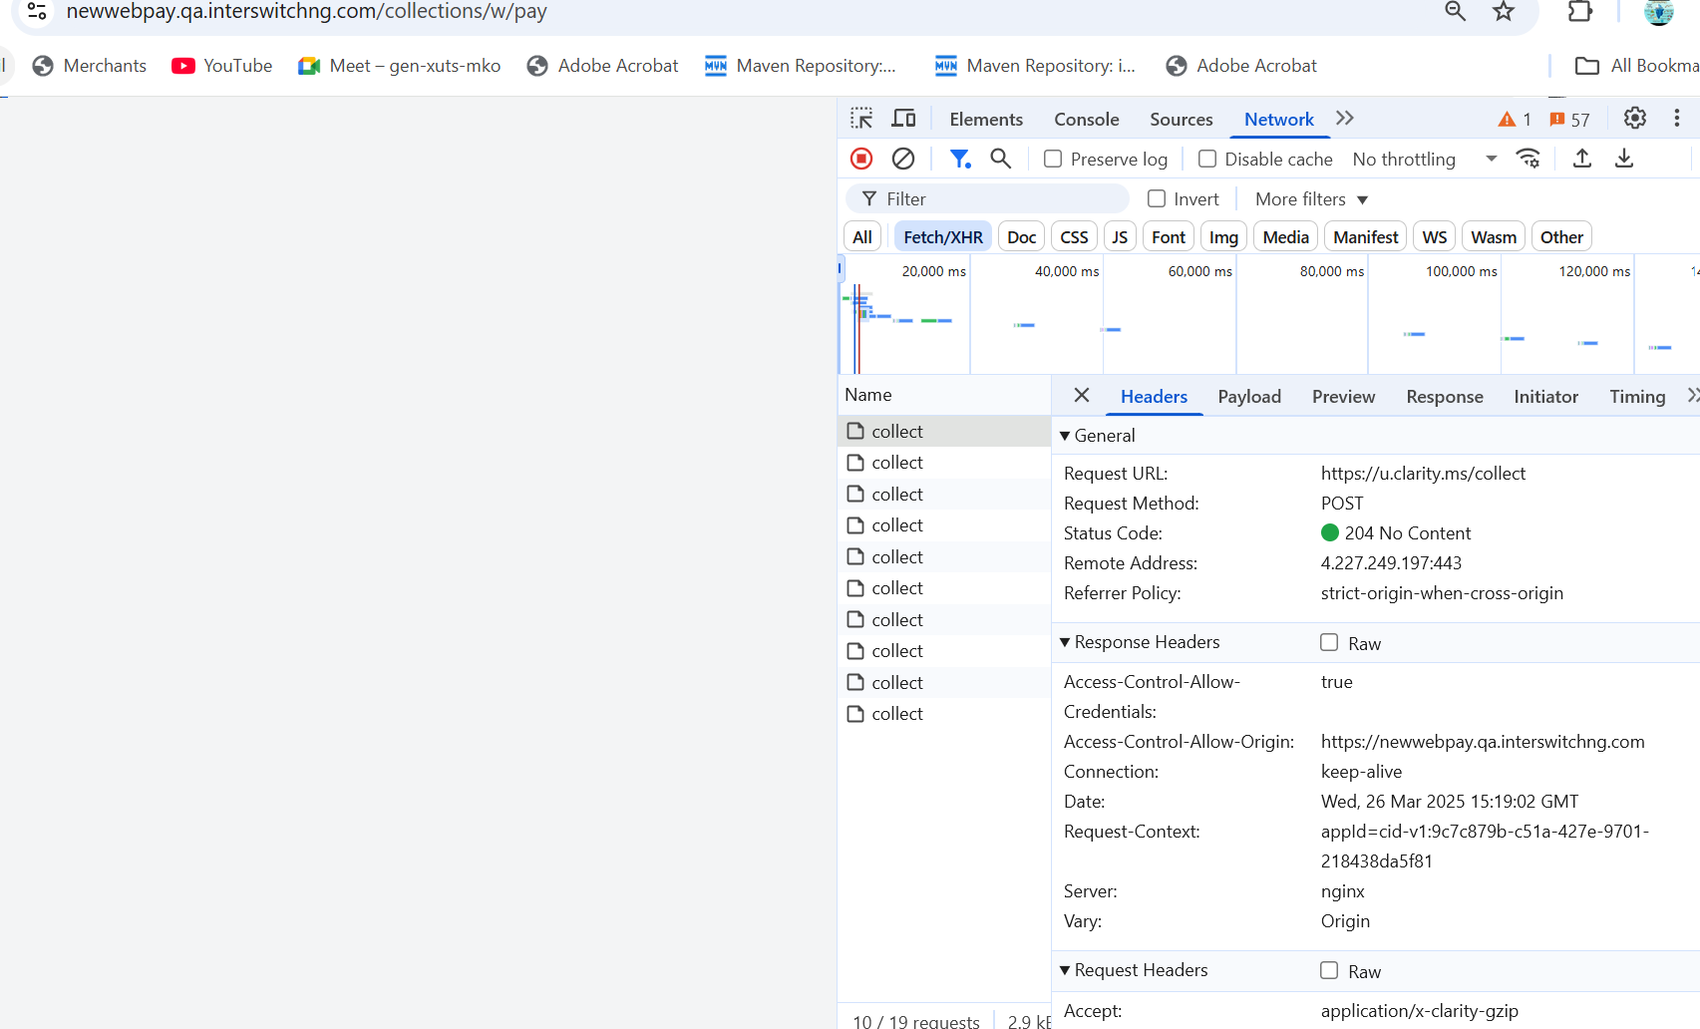The width and height of the screenshot is (1700, 1029).
Task: Enable the Preserve log checkbox
Action: [1053, 159]
